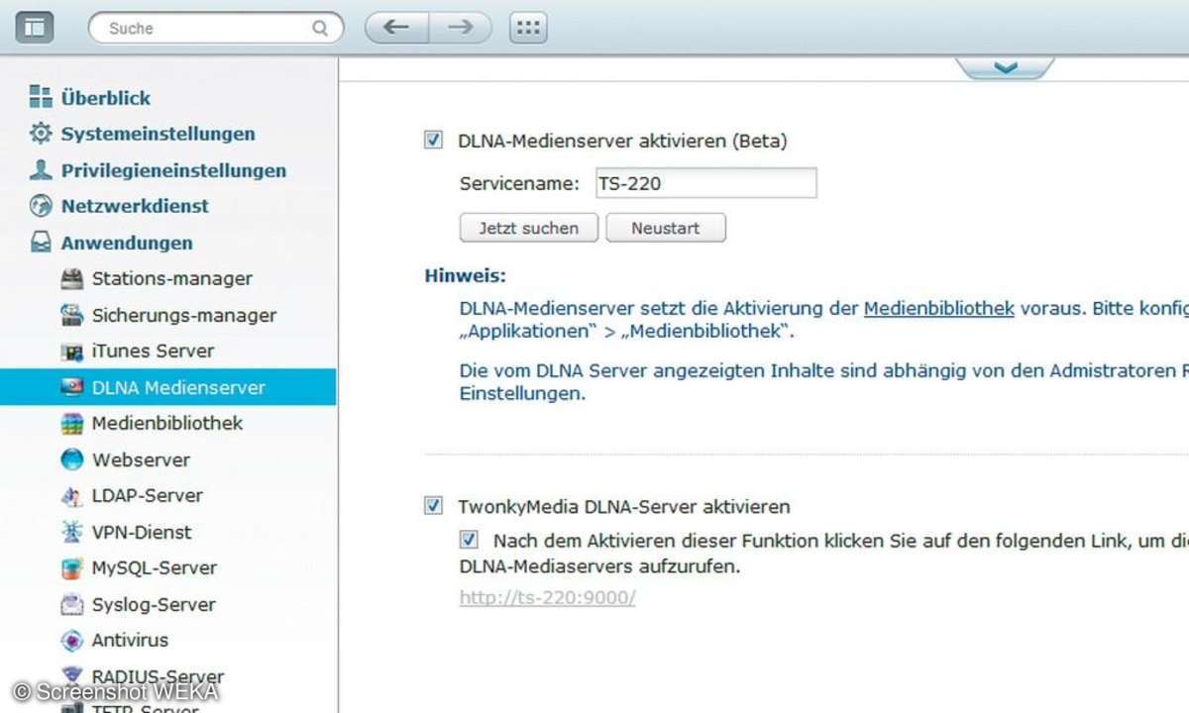
Task: Click the Servicename input field
Action: (x=705, y=183)
